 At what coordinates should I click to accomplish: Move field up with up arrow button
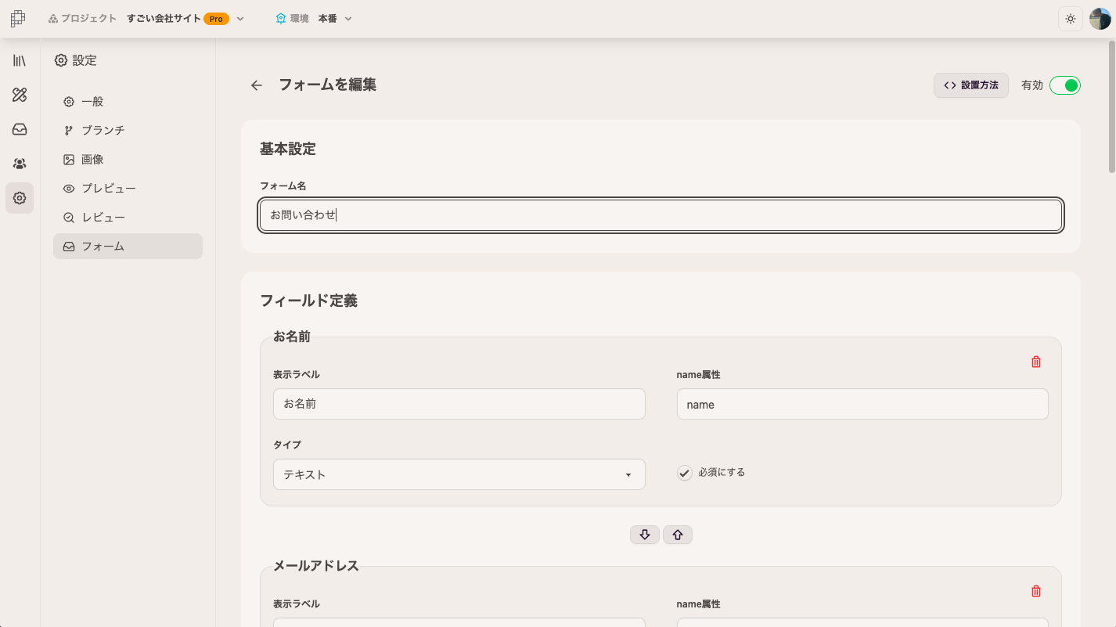678,535
